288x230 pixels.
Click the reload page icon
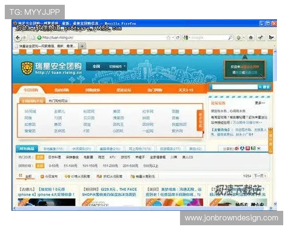point(178,37)
